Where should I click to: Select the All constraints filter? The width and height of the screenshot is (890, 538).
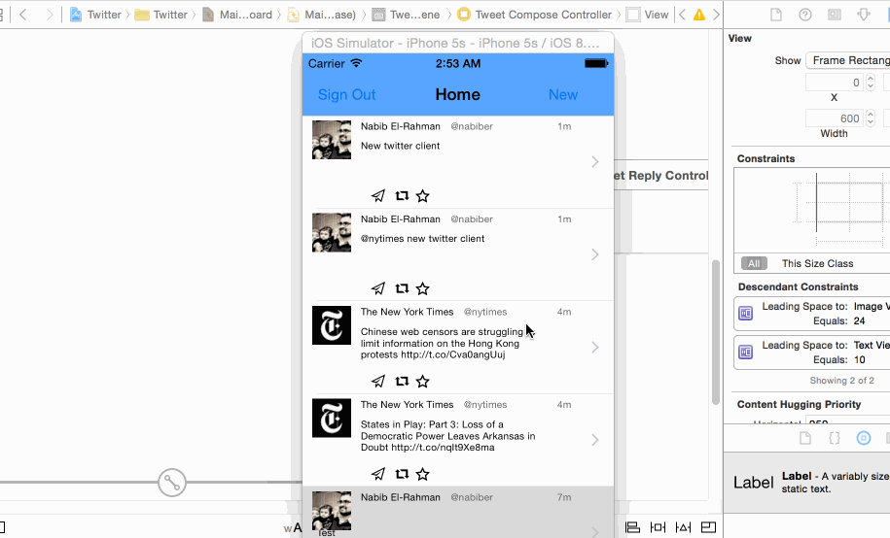(754, 263)
